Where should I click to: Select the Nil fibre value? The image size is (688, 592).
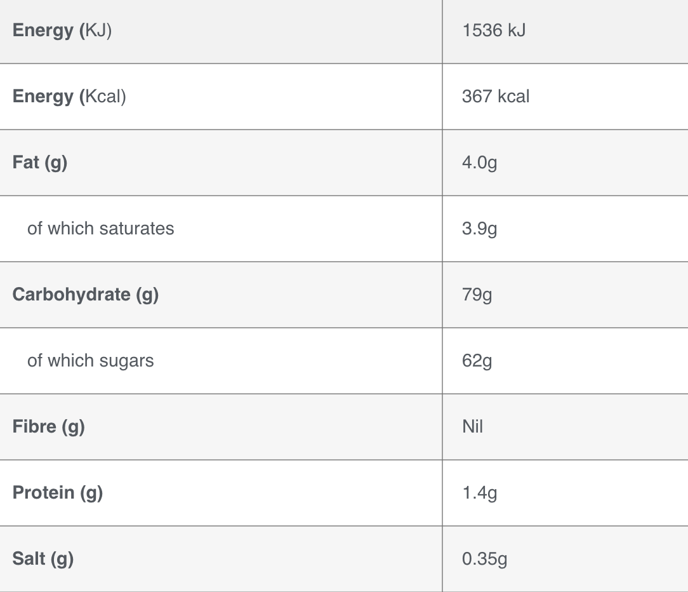(x=473, y=426)
